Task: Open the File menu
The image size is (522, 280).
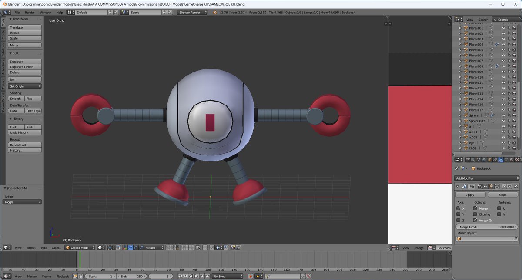Action: point(17,13)
